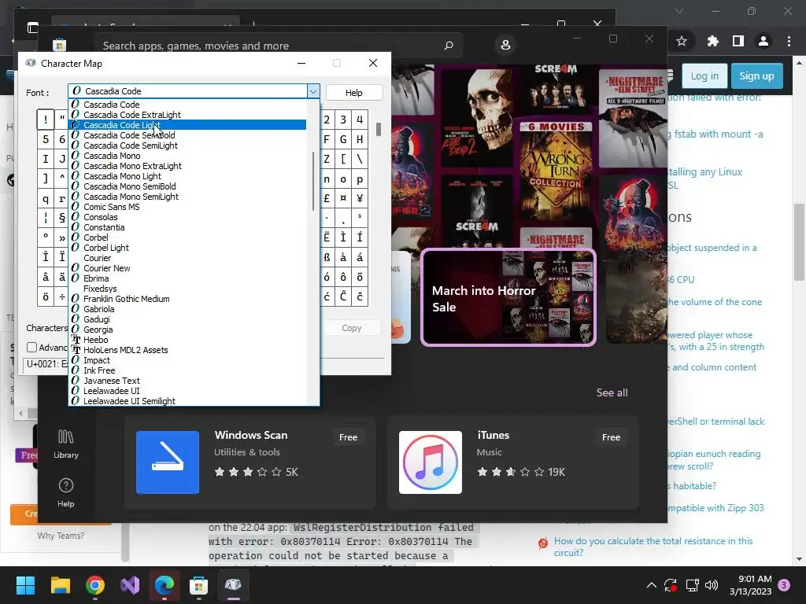This screenshot has height=604, width=806.
Task: Click the Log in button on webpage
Action: 704,76
